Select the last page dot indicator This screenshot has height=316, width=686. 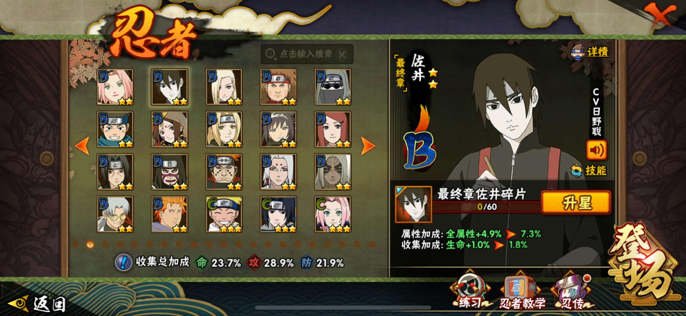(x=372, y=244)
